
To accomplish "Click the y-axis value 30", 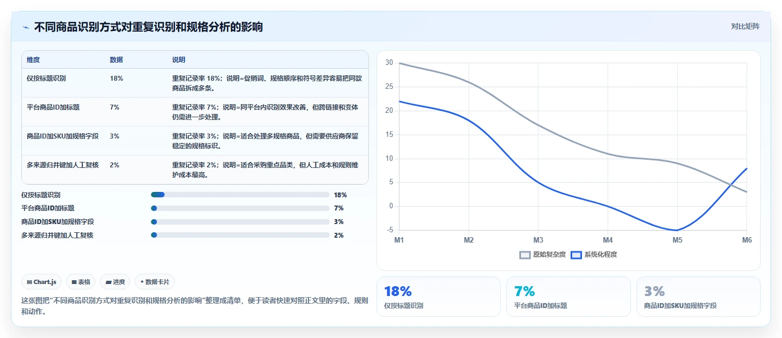I will tap(389, 63).
